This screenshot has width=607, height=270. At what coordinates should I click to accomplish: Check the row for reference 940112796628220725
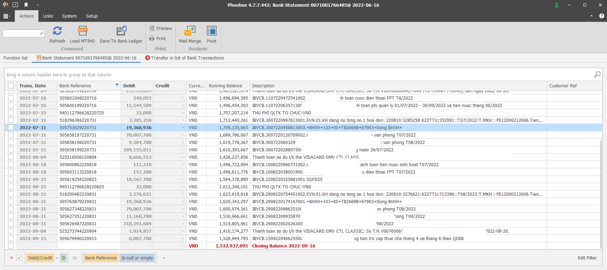click(x=11, y=113)
